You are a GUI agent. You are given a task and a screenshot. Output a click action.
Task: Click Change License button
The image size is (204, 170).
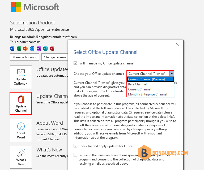click(55, 57)
